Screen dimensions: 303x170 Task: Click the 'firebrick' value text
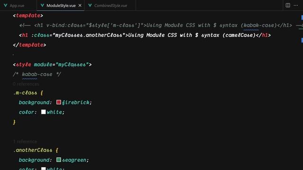point(76,102)
